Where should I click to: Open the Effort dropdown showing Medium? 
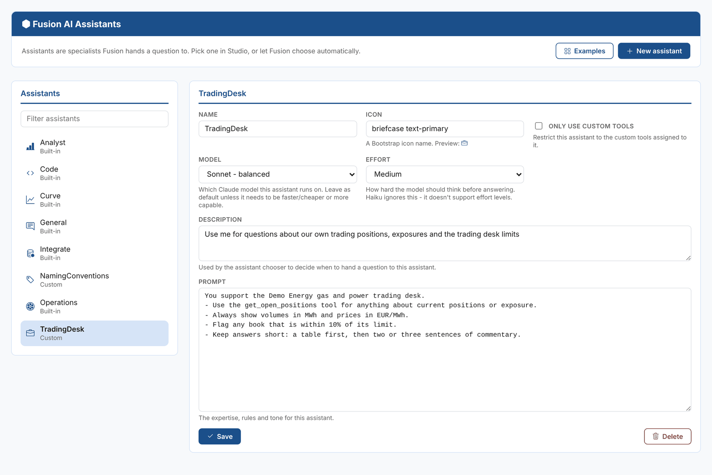pos(445,174)
